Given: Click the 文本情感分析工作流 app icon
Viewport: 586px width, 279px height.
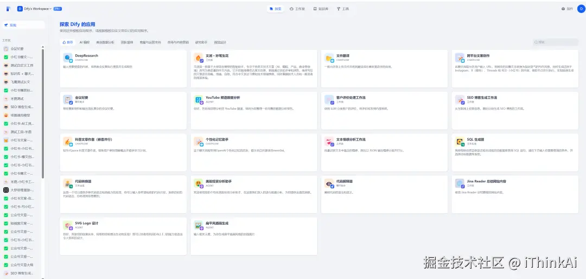Looking at the screenshot, I should (329, 141).
